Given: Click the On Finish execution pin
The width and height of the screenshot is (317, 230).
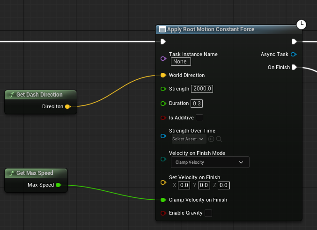Looking at the screenshot, I should pos(295,67).
